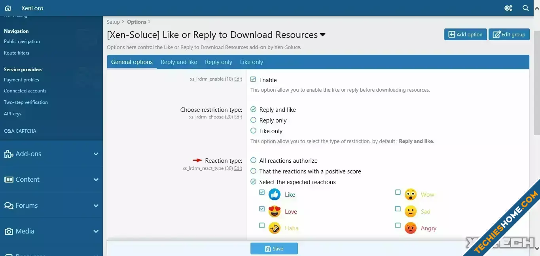Open Q&A CAPTCHA in the sidebar

click(20, 131)
